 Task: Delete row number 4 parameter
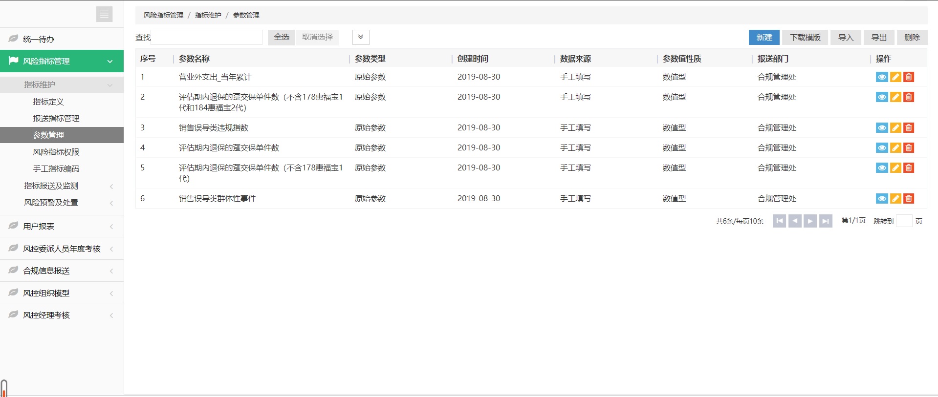click(909, 148)
